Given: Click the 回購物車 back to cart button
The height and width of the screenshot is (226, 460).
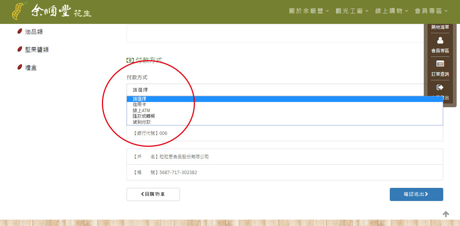Looking at the screenshot, I should [153, 194].
